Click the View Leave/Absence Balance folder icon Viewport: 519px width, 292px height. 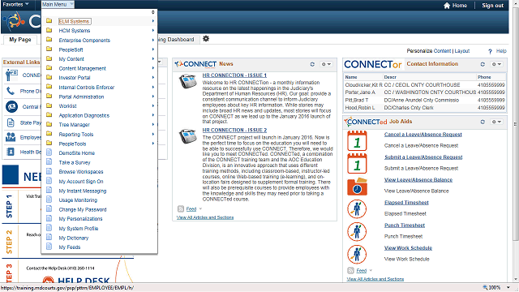[x=357, y=187]
